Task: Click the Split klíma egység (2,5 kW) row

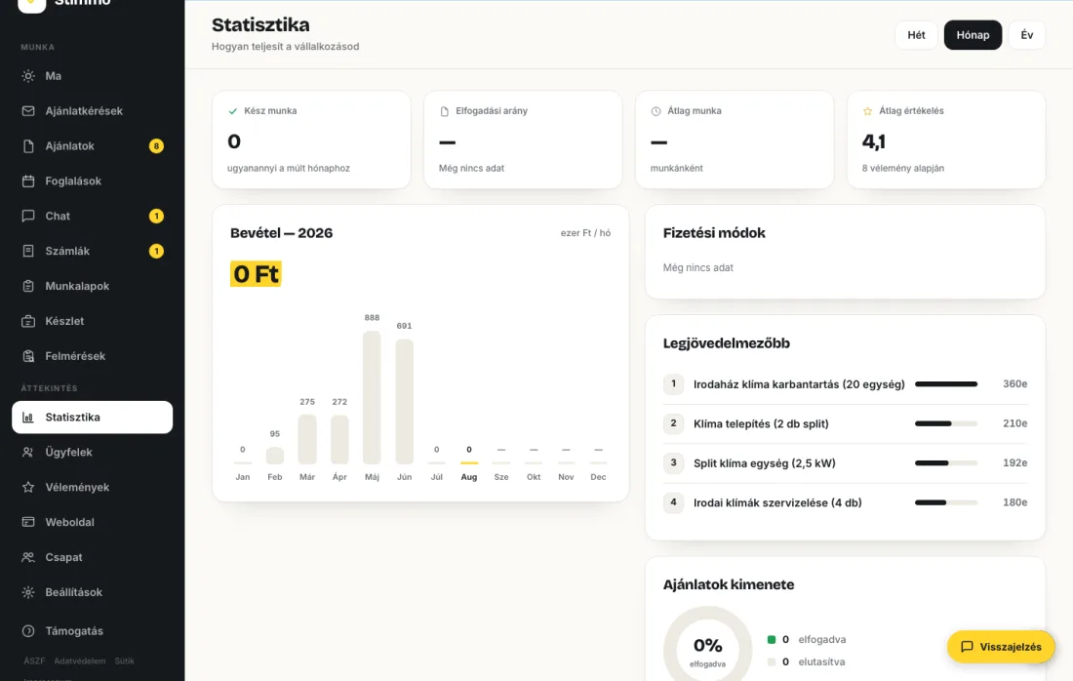Action: 845,463
